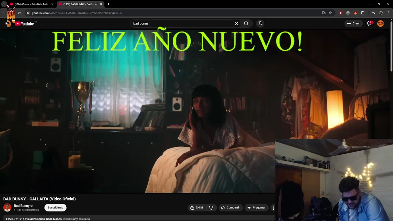This screenshot has height=221, width=393.
Task: Bookmark this page with the star
Action: [330, 13]
